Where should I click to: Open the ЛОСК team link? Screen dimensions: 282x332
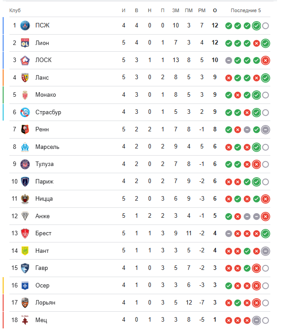coord(43,60)
